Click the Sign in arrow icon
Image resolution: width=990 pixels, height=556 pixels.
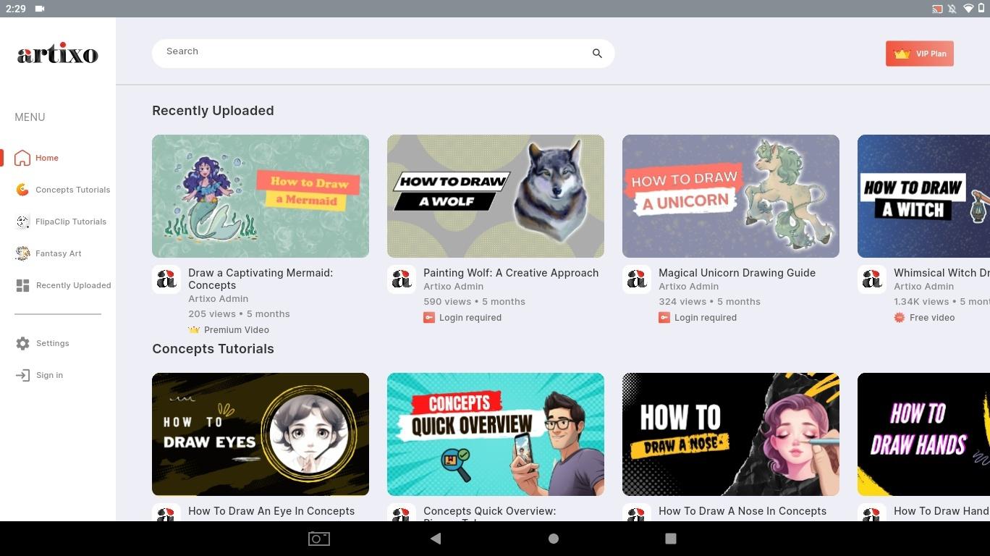(22, 375)
